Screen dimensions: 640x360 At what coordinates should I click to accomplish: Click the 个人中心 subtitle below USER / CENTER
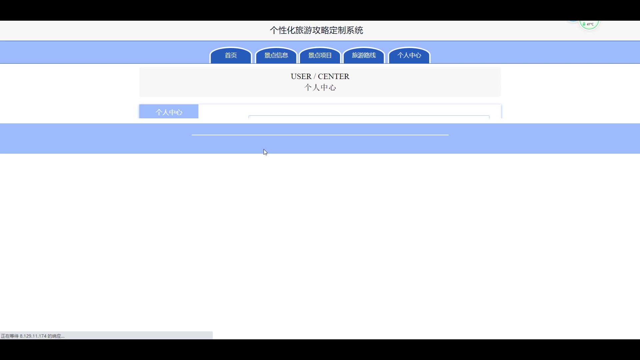coord(320,87)
